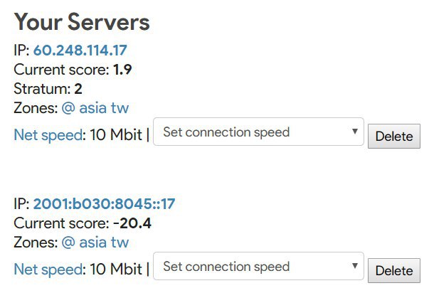429x293 pixels.
Task: Click the current score value 1.9
Action: coord(122,70)
